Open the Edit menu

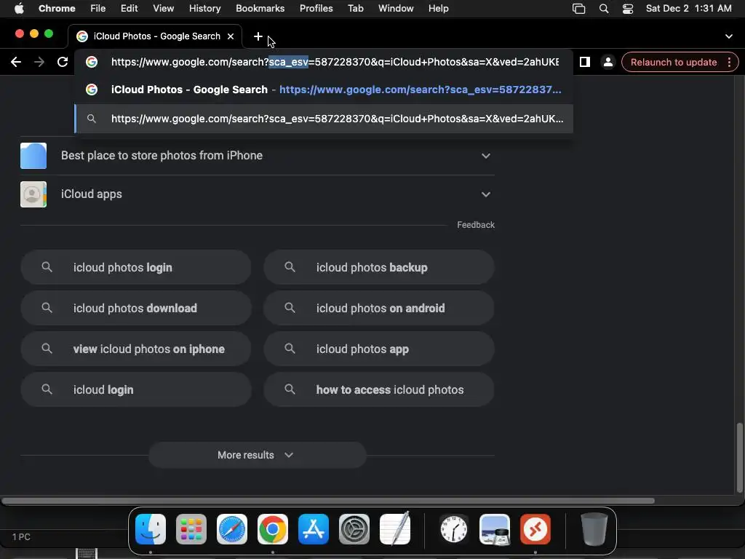click(130, 8)
